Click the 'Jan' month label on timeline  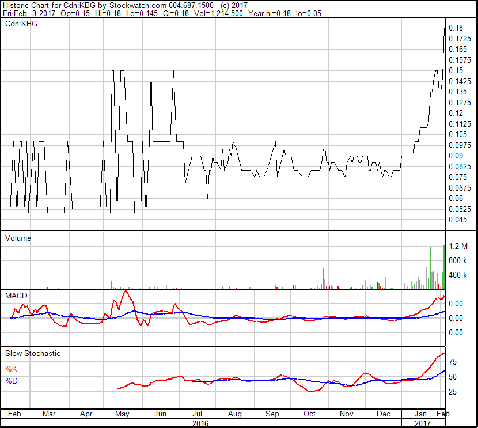point(420,414)
